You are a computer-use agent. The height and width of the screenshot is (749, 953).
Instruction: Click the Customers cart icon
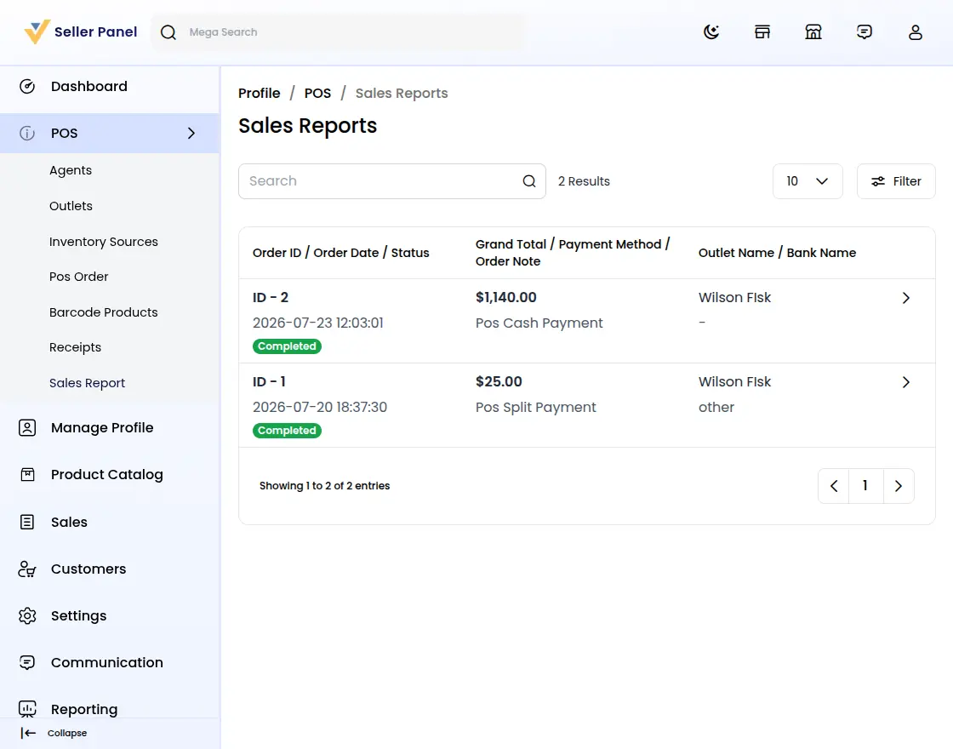pos(27,569)
